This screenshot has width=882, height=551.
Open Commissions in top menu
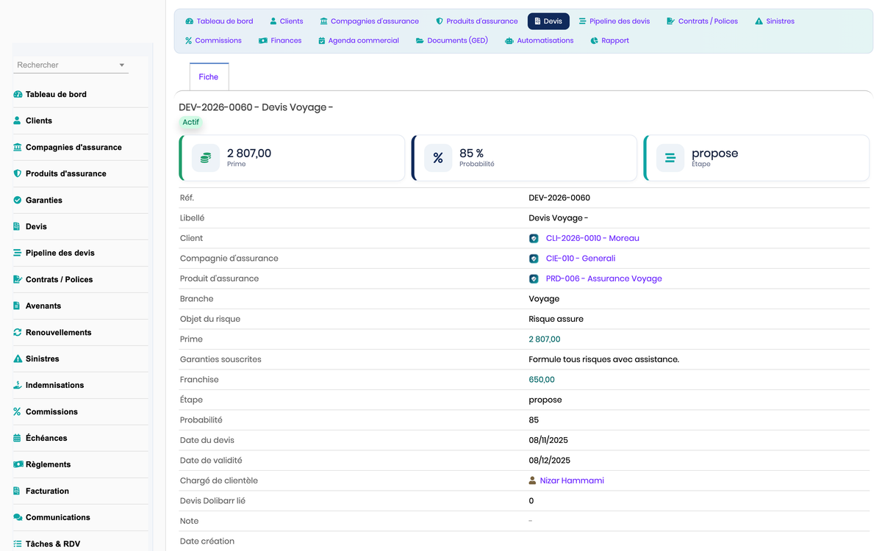pos(213,41)
